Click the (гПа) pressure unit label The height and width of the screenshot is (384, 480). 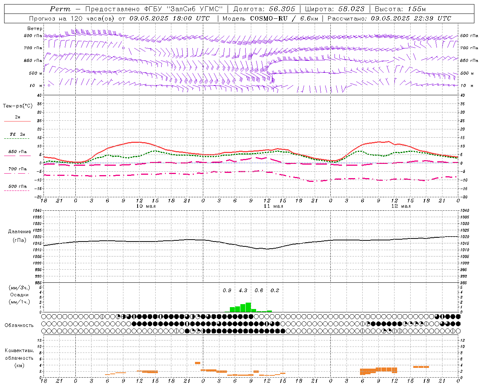[19, 240]
